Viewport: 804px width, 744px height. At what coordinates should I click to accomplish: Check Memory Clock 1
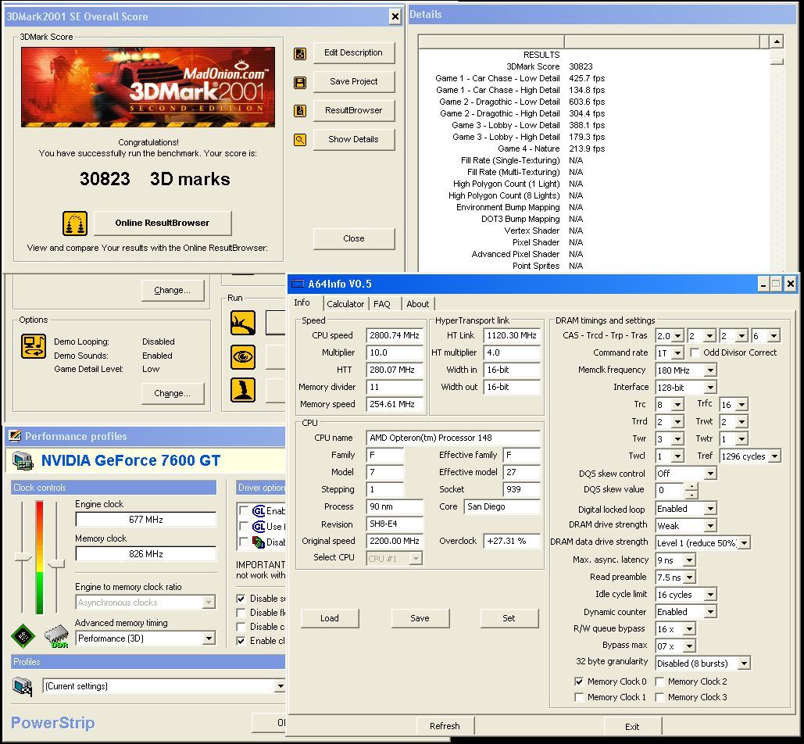tap(579, 697)
